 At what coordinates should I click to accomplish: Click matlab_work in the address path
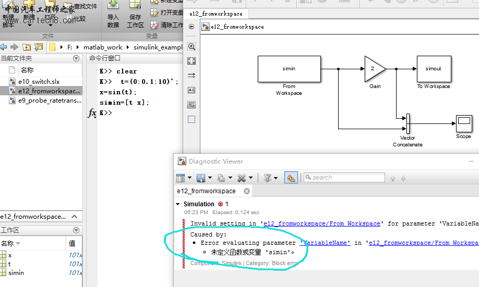pos(103,47)
